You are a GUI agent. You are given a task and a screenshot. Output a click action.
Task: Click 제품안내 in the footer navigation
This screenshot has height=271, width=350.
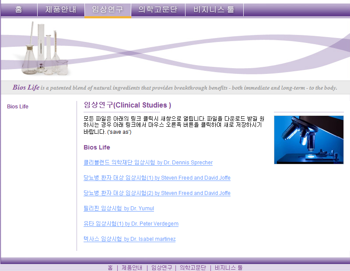[132, 268]
